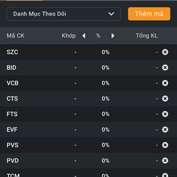Remove EVF stock code
Screen dimensions: 177x177
click(165, 130)
